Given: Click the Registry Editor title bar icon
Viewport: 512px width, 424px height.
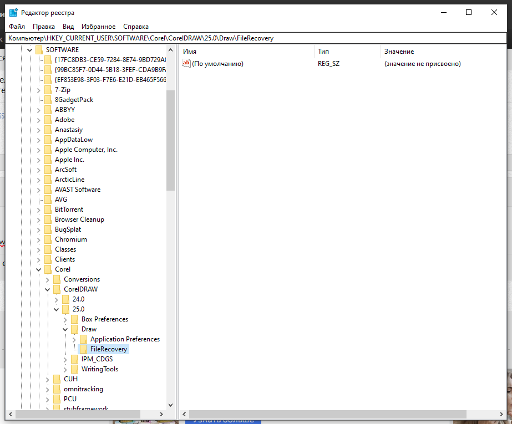Looking at the screenshot, I should click(13, 13).
